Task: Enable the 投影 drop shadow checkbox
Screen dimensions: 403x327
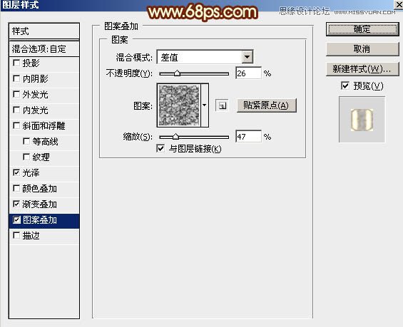Action: (16, 63)
